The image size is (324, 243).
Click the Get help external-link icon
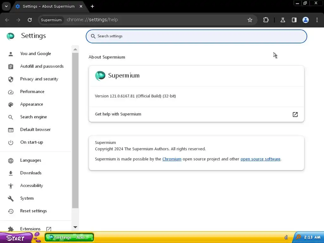[295, 115]
